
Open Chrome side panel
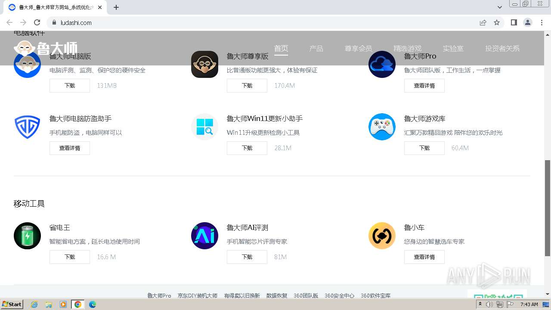(x=514, y=22)
